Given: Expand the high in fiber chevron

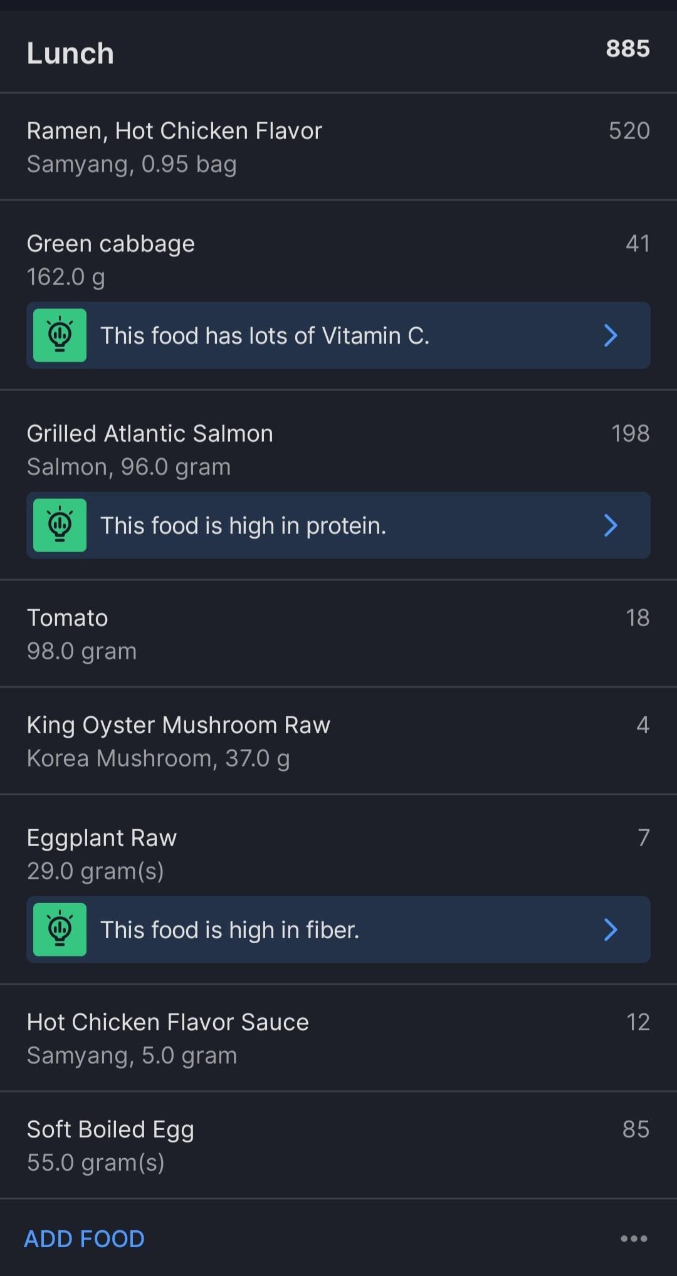Looking at the screenshot, I should pos(611,929).
